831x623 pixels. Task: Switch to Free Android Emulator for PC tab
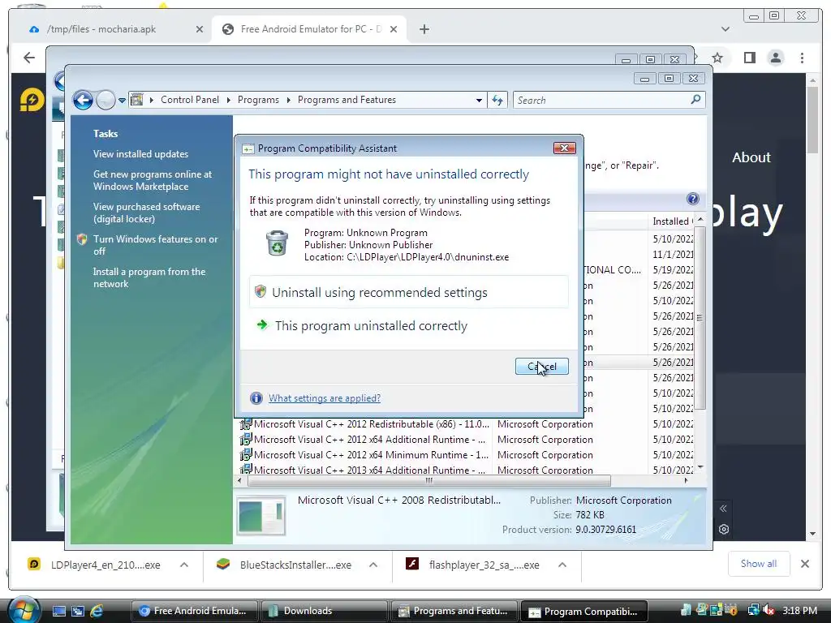[311, 29]
